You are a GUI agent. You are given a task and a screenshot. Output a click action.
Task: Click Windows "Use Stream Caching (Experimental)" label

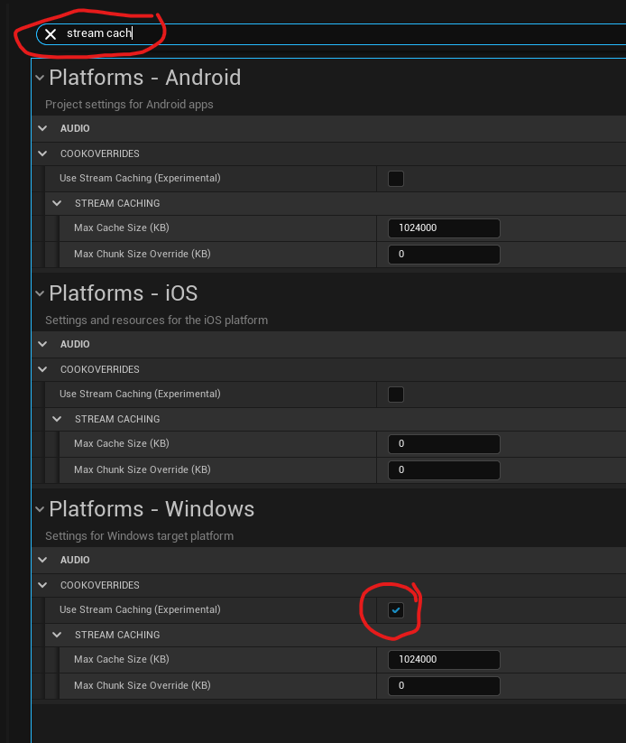(x=140, y=609)
